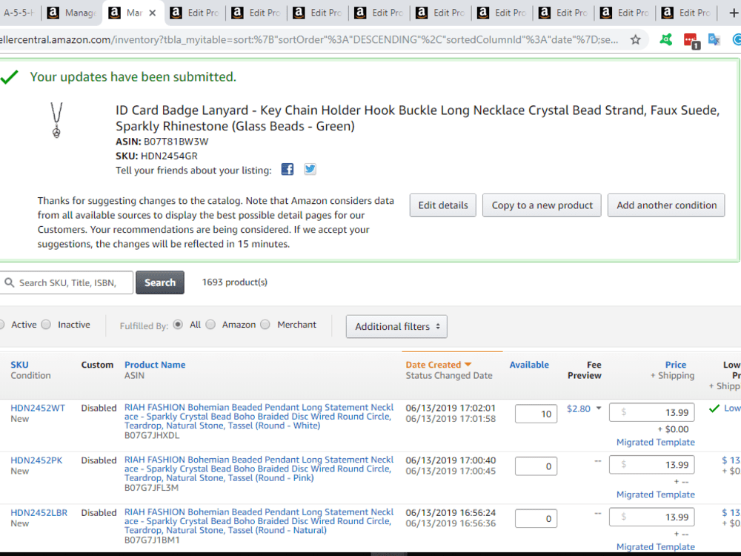Expand fee preview arrow for $2.80
This screenshot has height=556, width=741.
(599, 408)
